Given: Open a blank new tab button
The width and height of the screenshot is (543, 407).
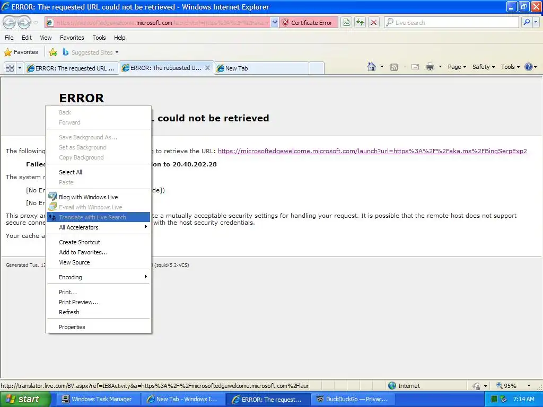Looking at the screenshot, I should (x=316, y=68).
